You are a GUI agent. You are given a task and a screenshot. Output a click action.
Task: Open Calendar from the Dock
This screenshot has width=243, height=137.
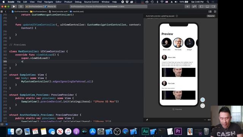35,132
